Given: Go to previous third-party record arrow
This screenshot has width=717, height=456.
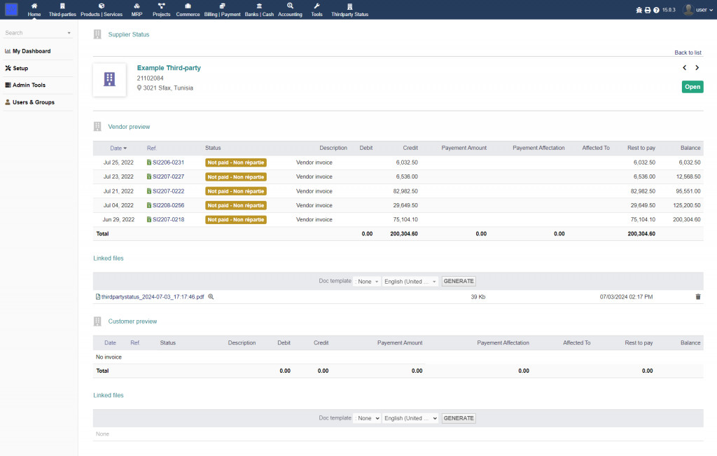Looking at the screenshot, I should (685, 68).
